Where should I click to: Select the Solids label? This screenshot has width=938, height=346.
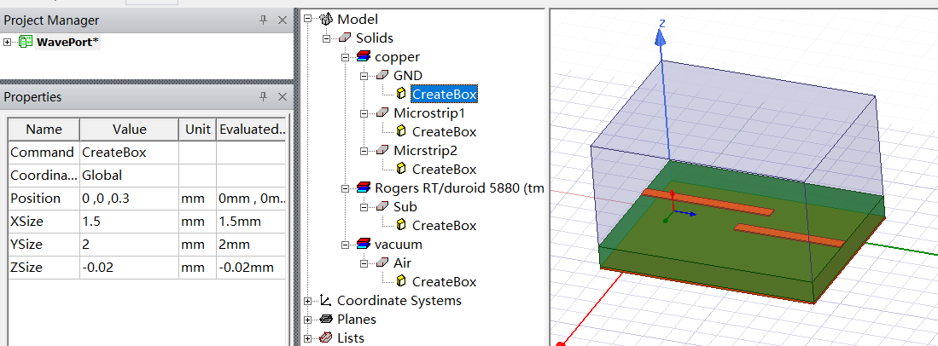point(375,37)
